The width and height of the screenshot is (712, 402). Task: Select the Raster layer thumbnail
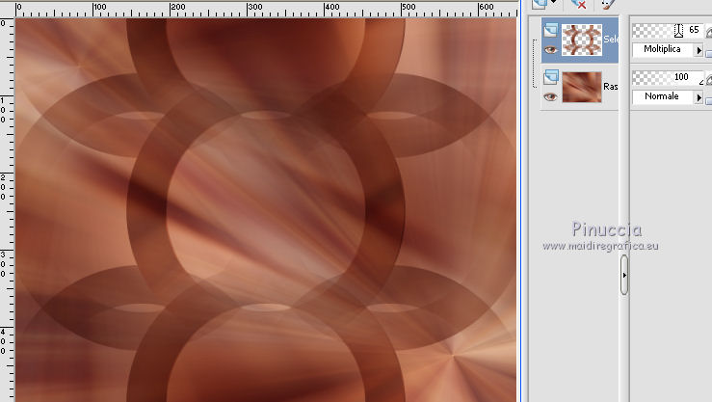[x=582, y=87]
